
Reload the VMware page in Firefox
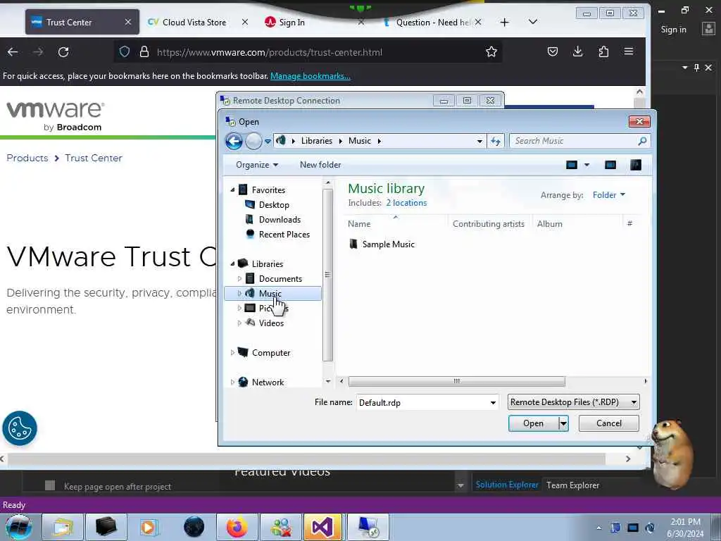[x=63, y=52]
